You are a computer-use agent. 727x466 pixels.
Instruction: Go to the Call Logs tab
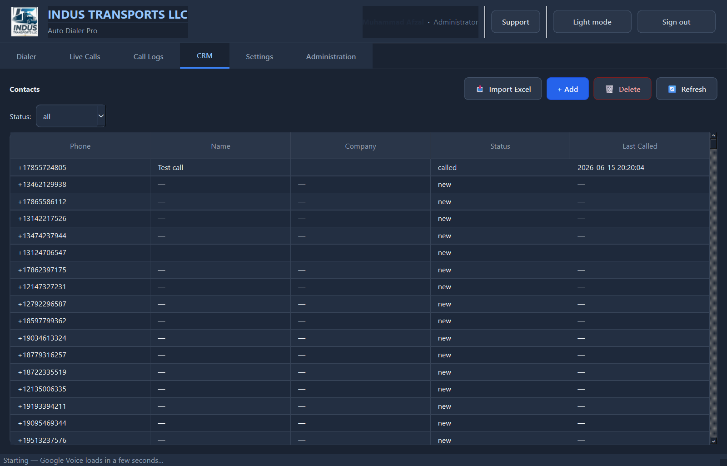pyautogui.click(x=148, y=56)
